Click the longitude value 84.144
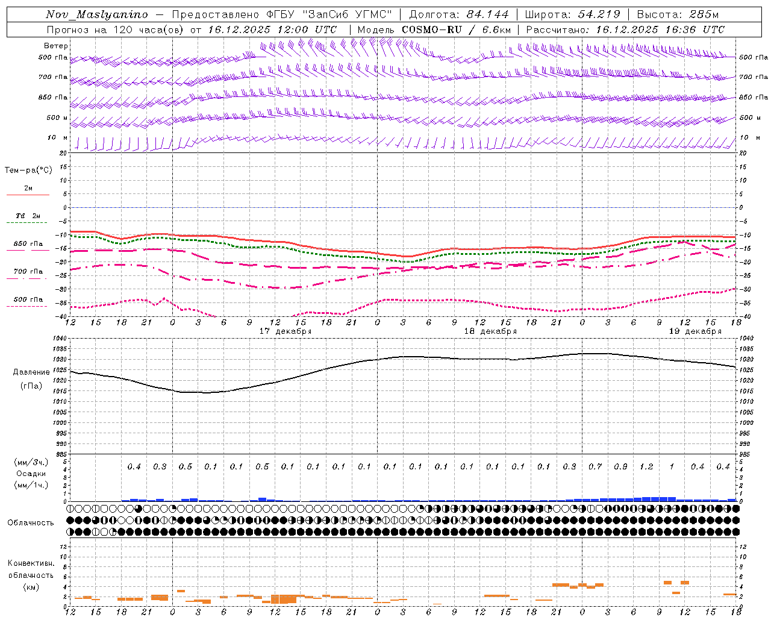 pos(487,14)
